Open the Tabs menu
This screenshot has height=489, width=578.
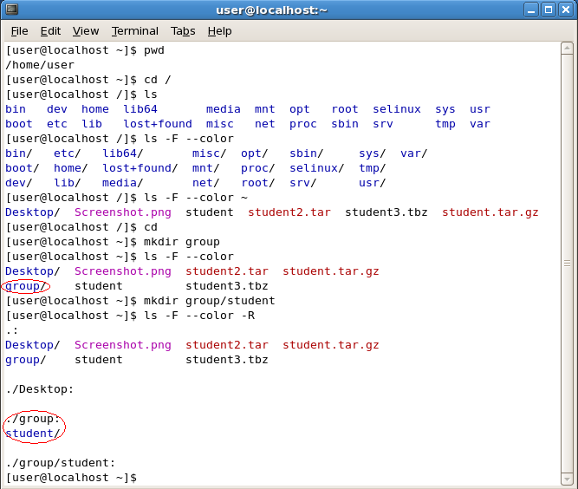point(183,31)
